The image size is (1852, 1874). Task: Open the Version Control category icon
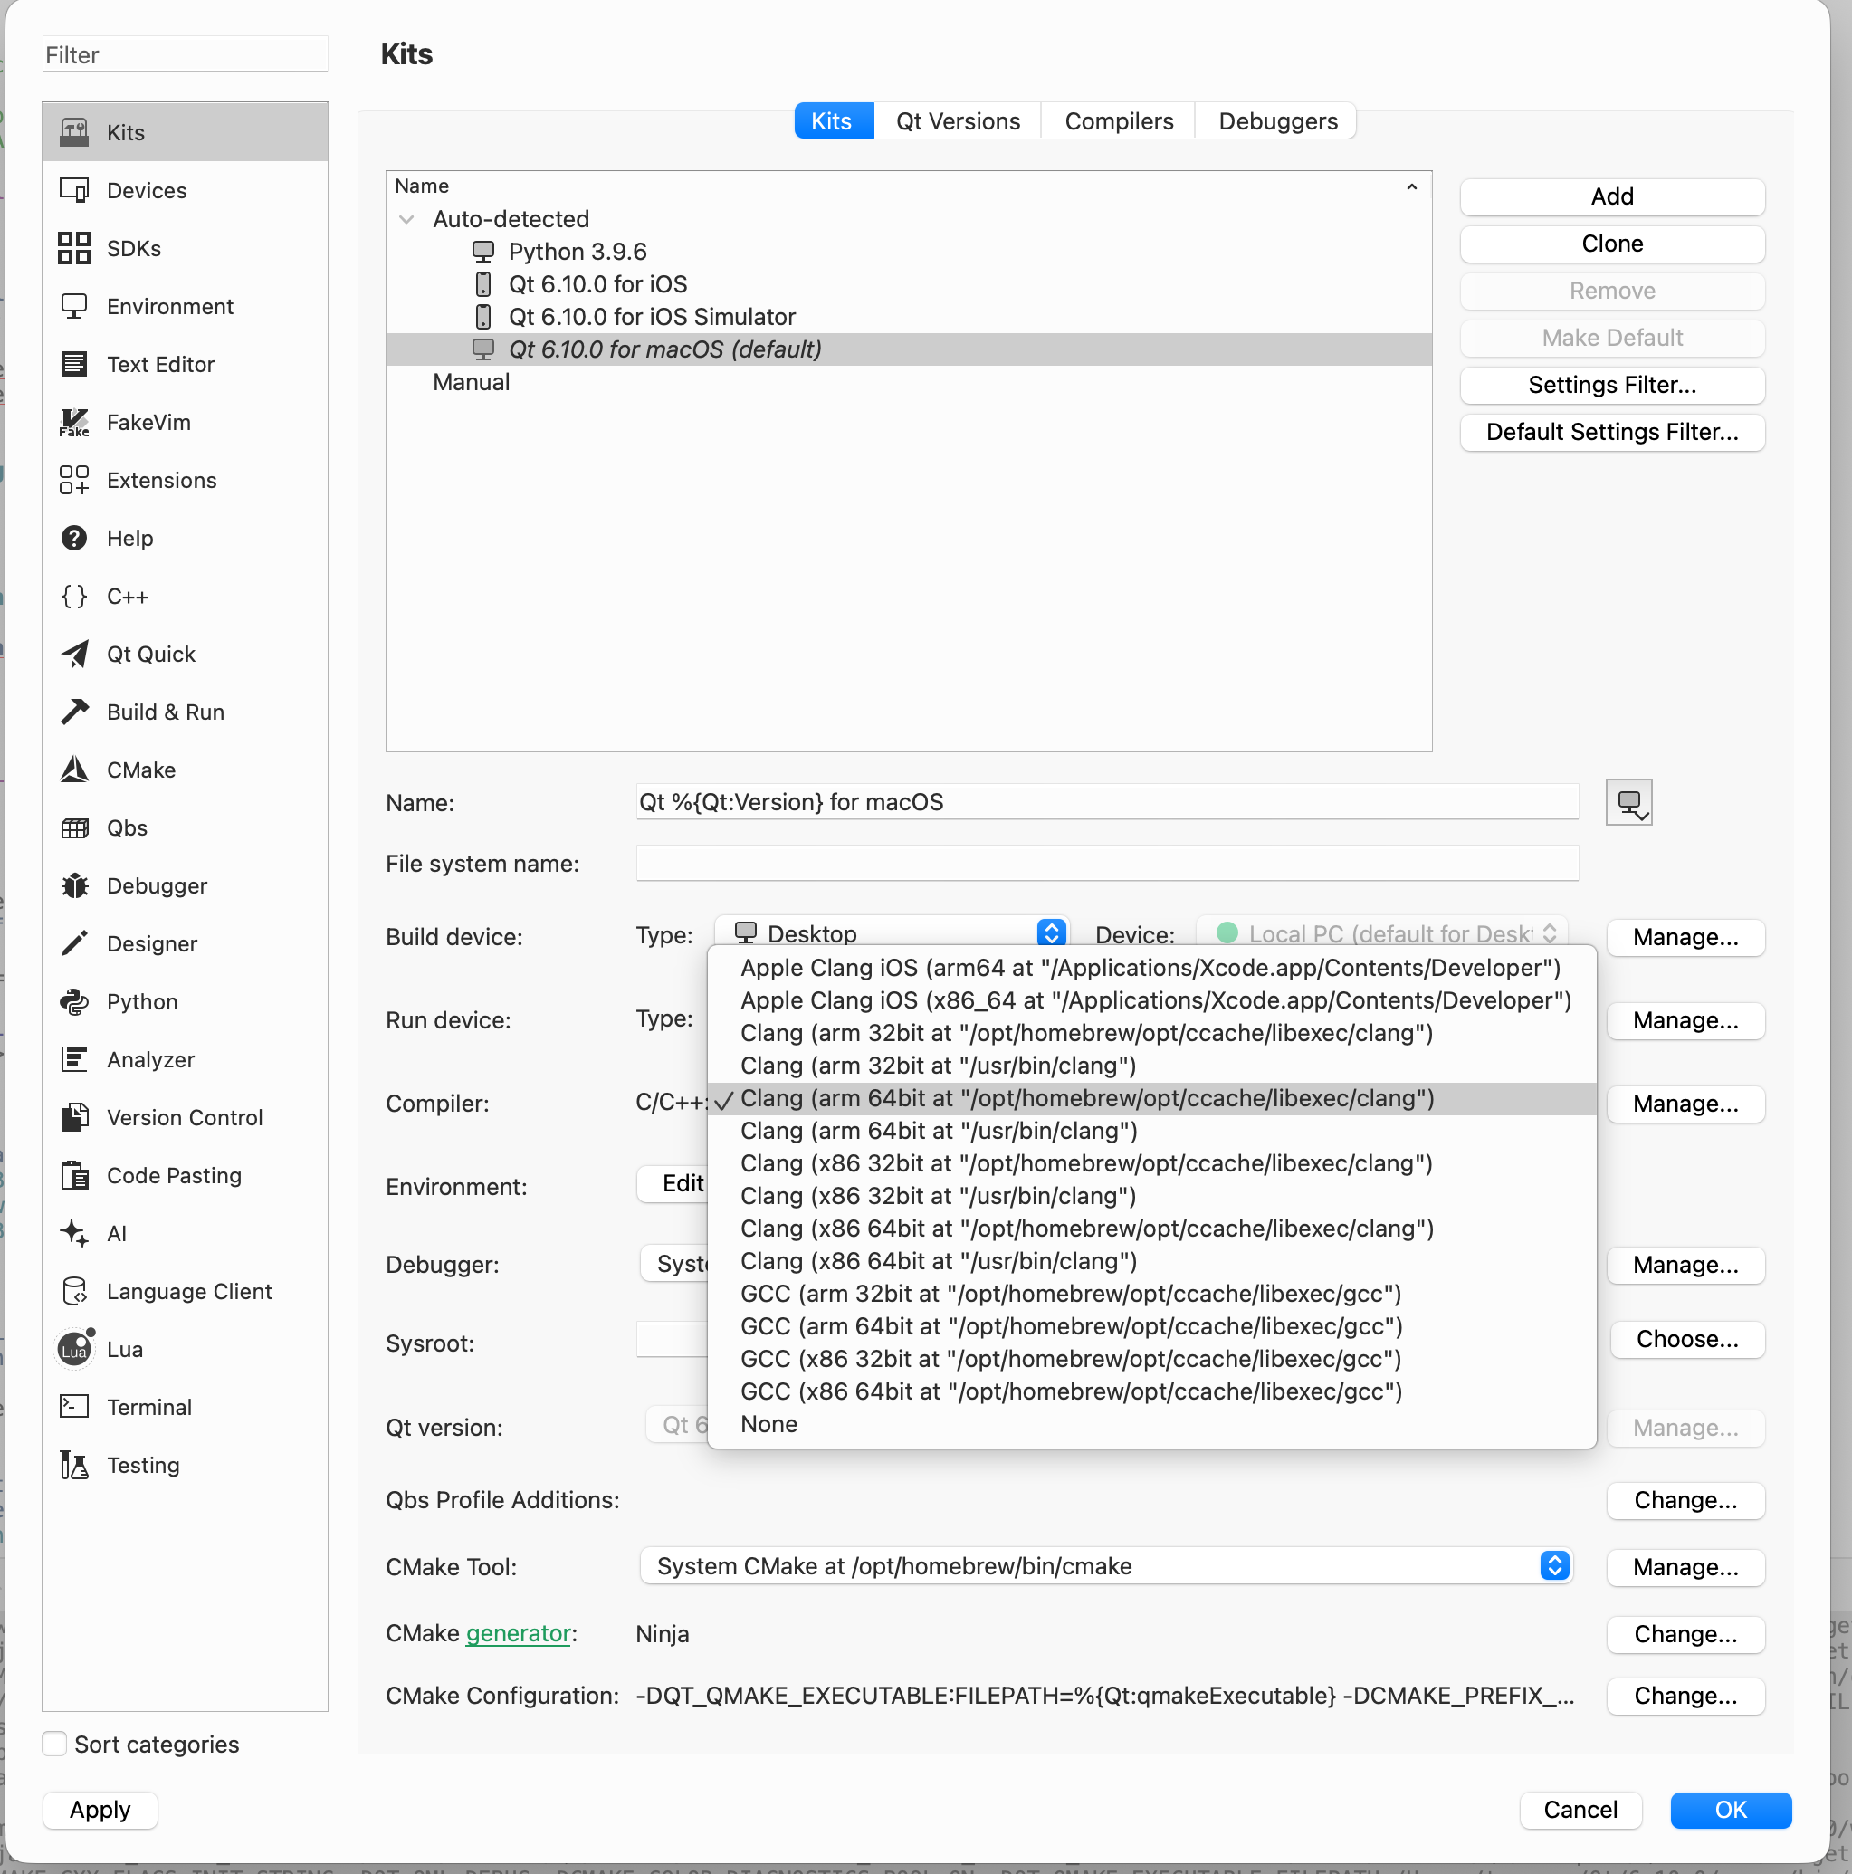pyautogui.click(x=74, y=1117)
